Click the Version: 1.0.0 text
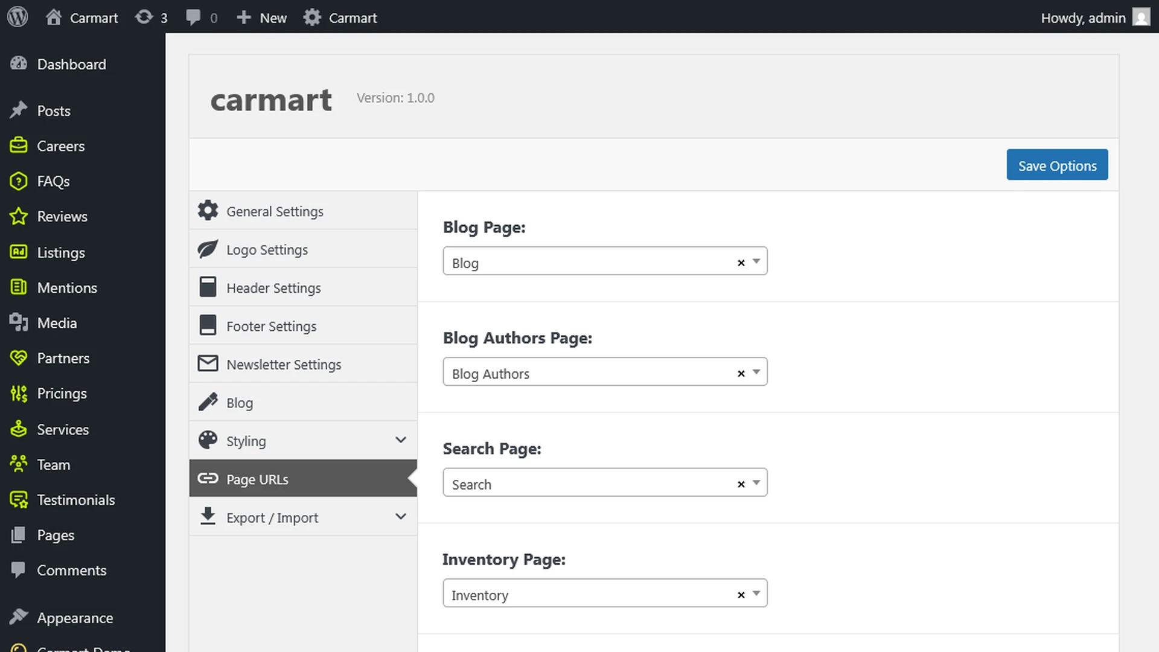The height and width of the screenshot is (652, 1159). [395, 98]
